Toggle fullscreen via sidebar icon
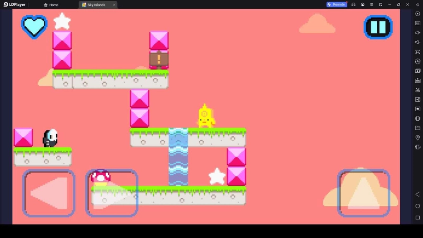 point(418,52)
